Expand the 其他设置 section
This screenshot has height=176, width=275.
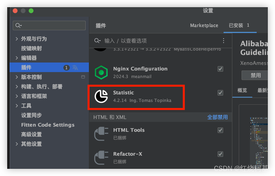pyautogui.click(x=17, y=144)
